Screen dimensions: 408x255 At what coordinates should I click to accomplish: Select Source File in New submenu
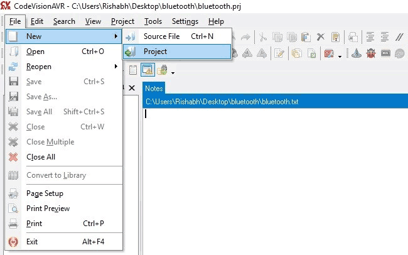(161, 36)
